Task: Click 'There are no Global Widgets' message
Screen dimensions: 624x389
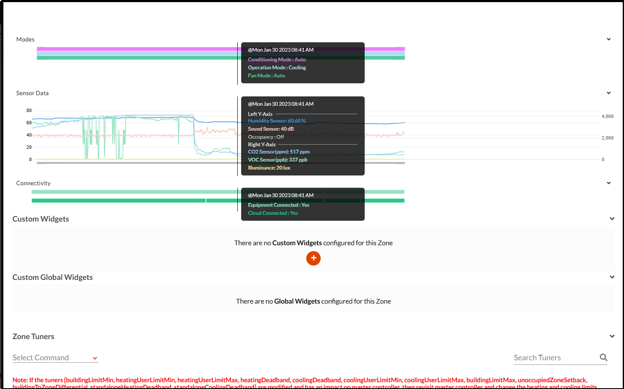Action: point(313,301)
